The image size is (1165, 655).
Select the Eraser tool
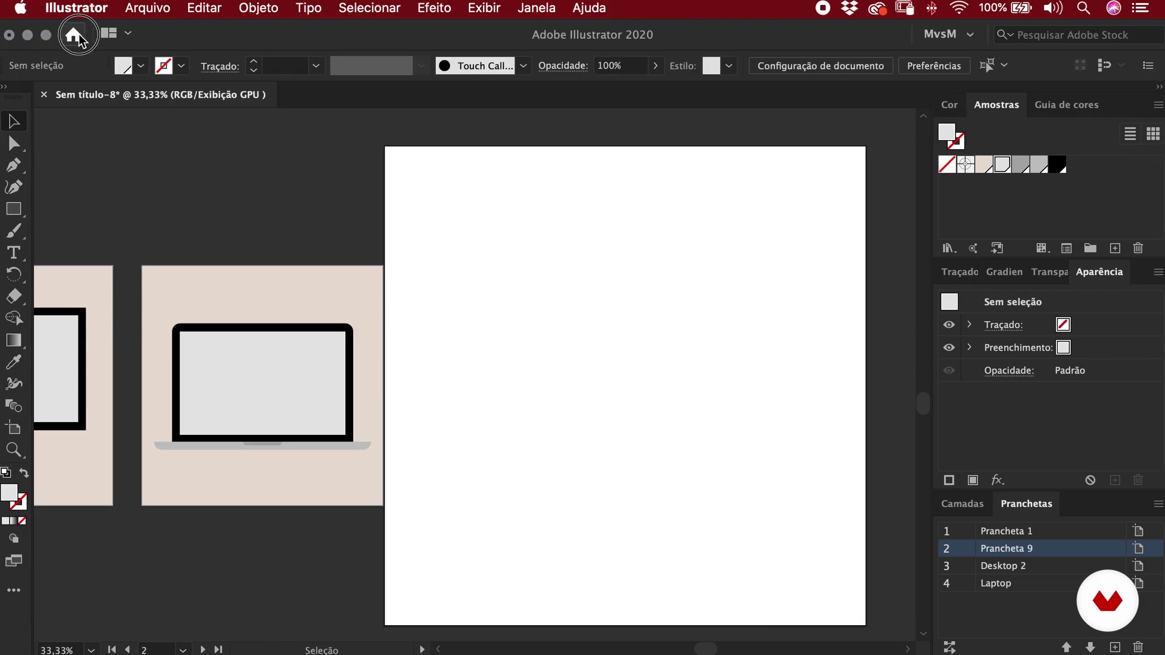click(13, 296)
